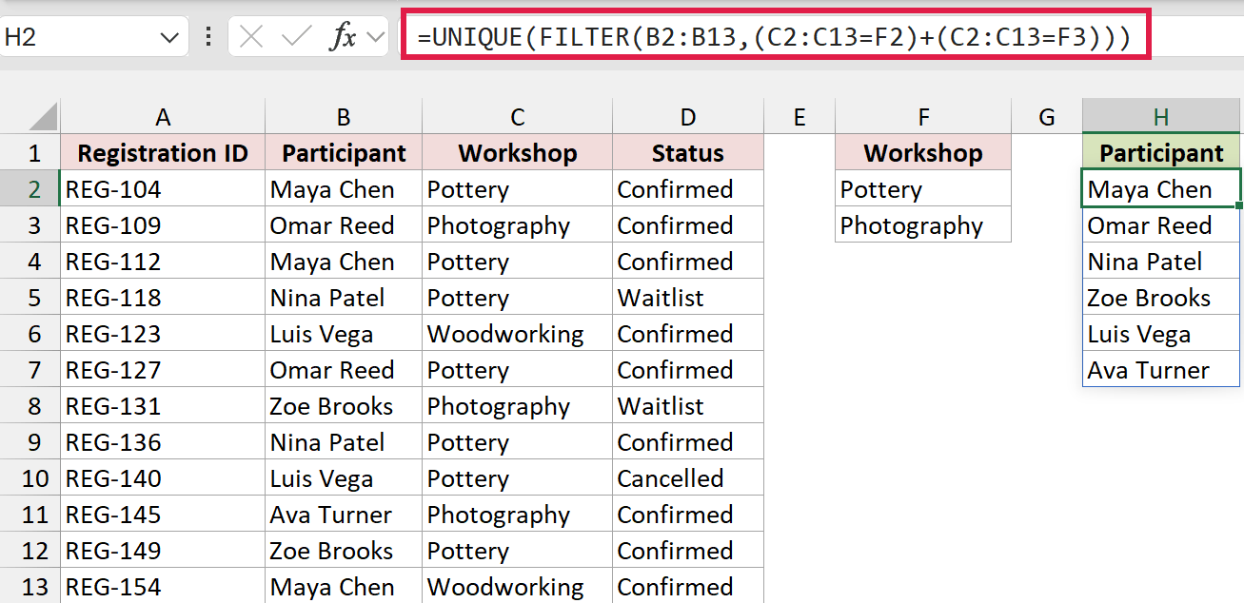Select column C header
The image size is (1244, 603).
(x=517, y=117)
